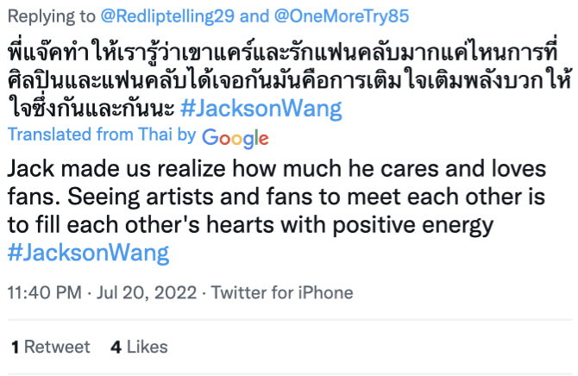
Task: Open the @OneMoreTry85 profile mention
Action: [341, 16]
